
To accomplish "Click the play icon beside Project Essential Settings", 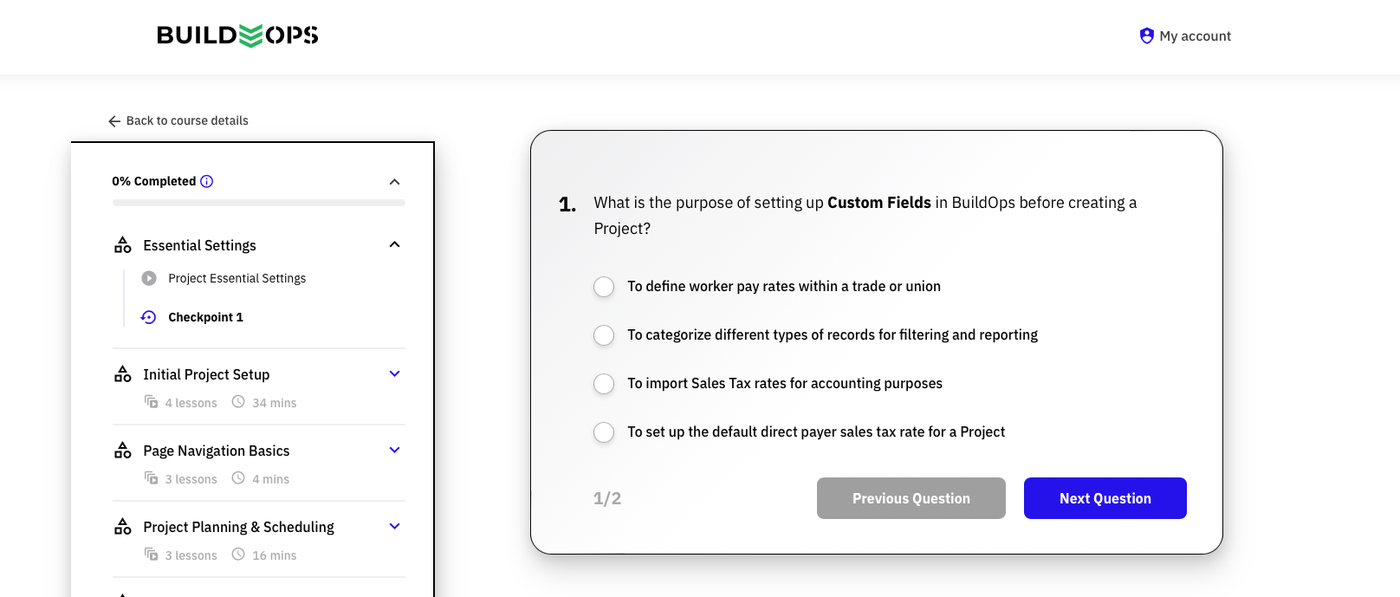I will pyautogui.click(x=149, y=278).
